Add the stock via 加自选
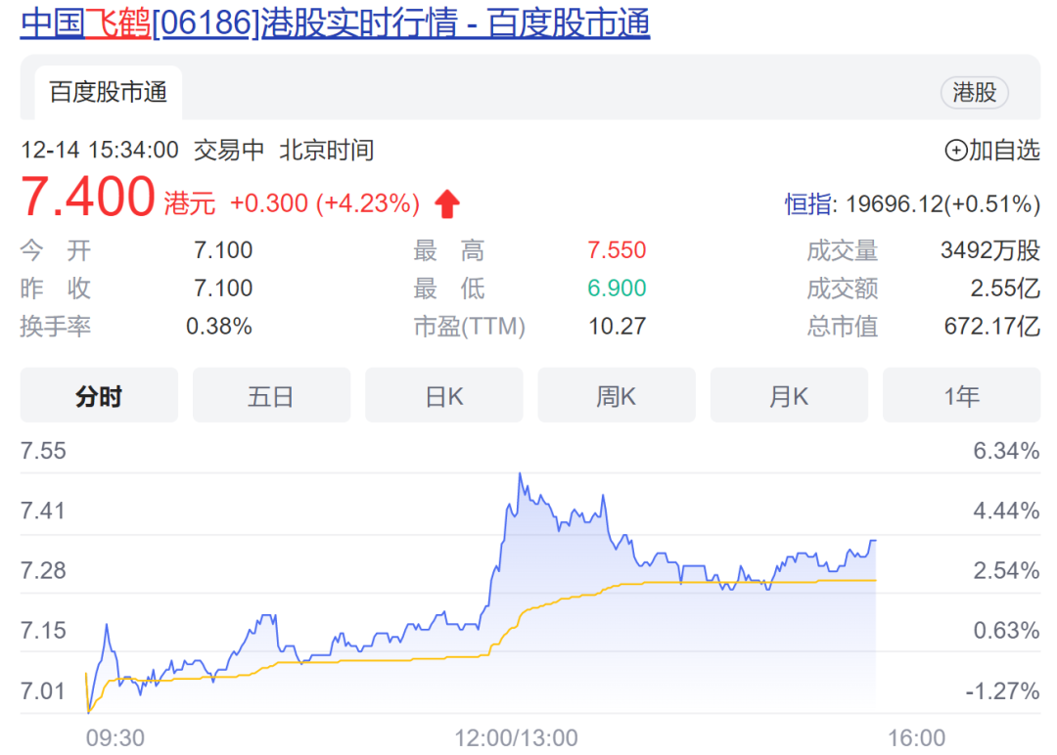Viewport: 1057px width, 755px height. point(992,150)
